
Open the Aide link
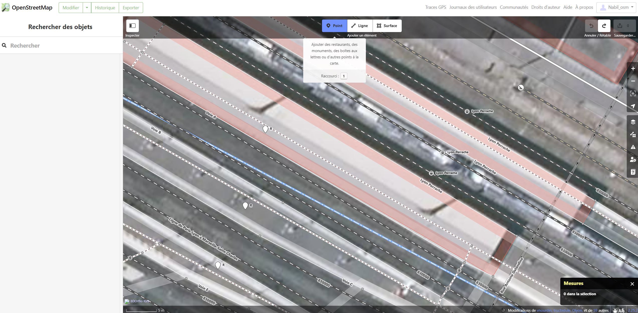568,7
